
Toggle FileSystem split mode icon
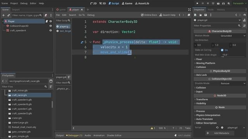pos(51,81)
